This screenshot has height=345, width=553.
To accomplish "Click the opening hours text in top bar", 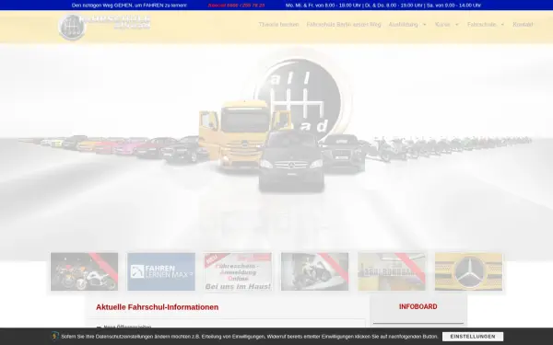I will coord(383,6).
